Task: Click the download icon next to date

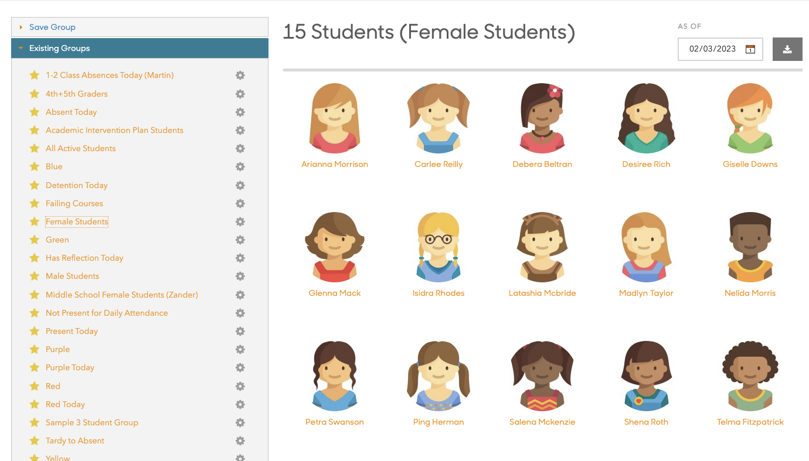Action: pyautogui.click(x=787, y=49)
